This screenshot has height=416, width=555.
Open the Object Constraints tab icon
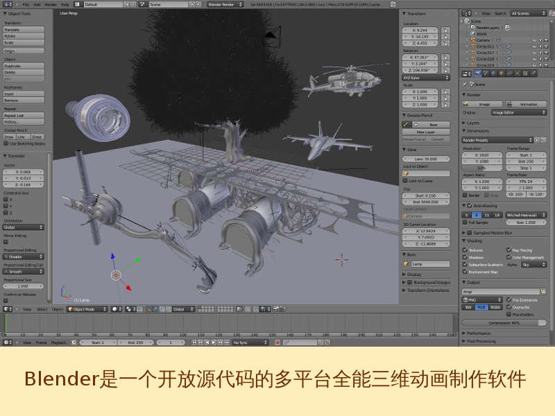click(x=509, y=73)
